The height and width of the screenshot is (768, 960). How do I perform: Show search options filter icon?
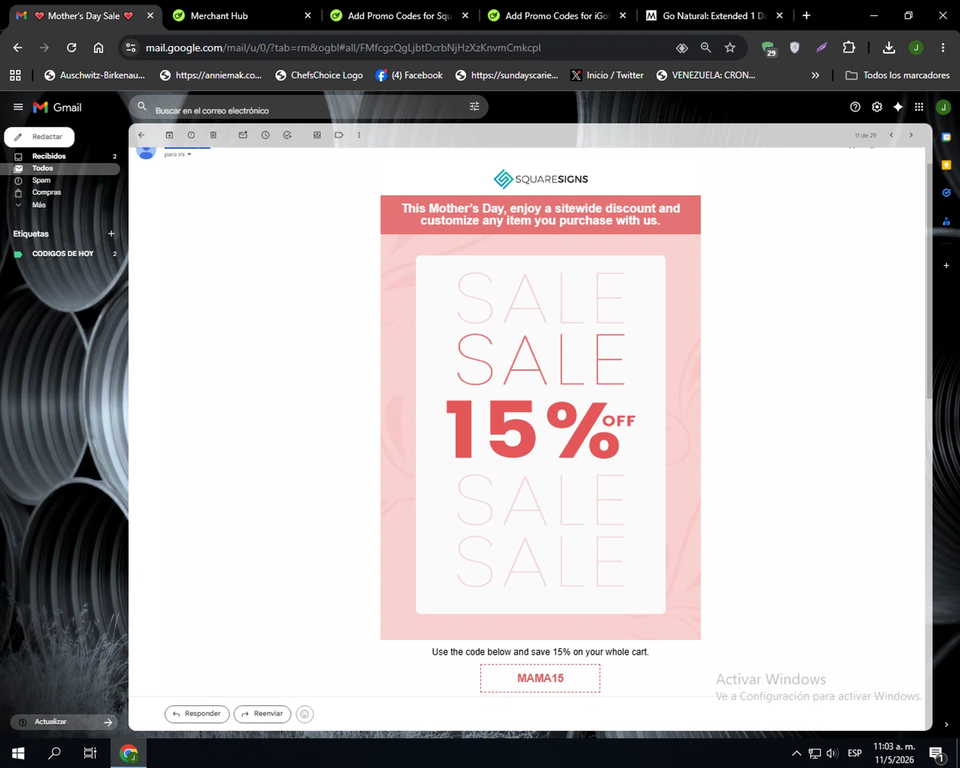(x=474, y=107)
